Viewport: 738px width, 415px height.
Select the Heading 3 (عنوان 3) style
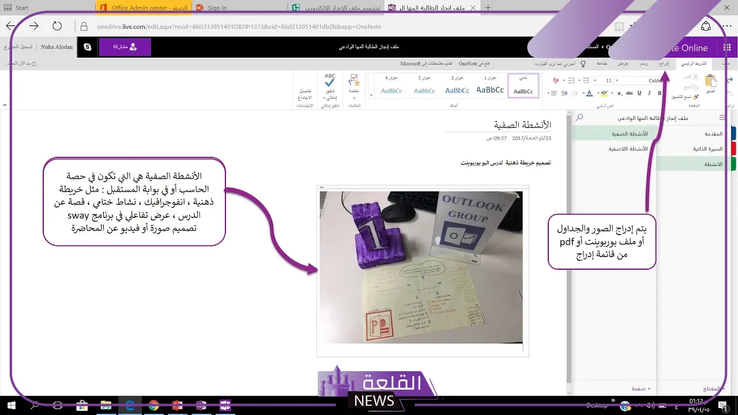click(x=424, y=85)
